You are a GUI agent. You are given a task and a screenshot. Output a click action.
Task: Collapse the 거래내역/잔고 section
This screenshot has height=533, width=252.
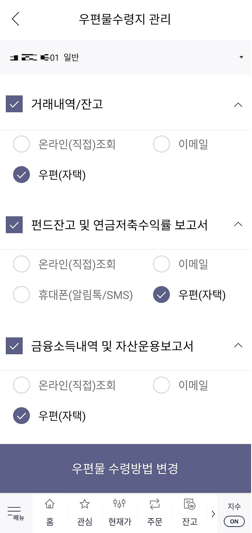point(238,105)
